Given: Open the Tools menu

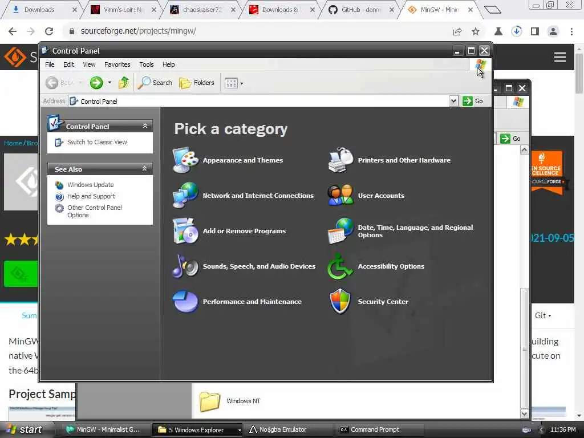Looking at the screenshot, I should 147,64.
